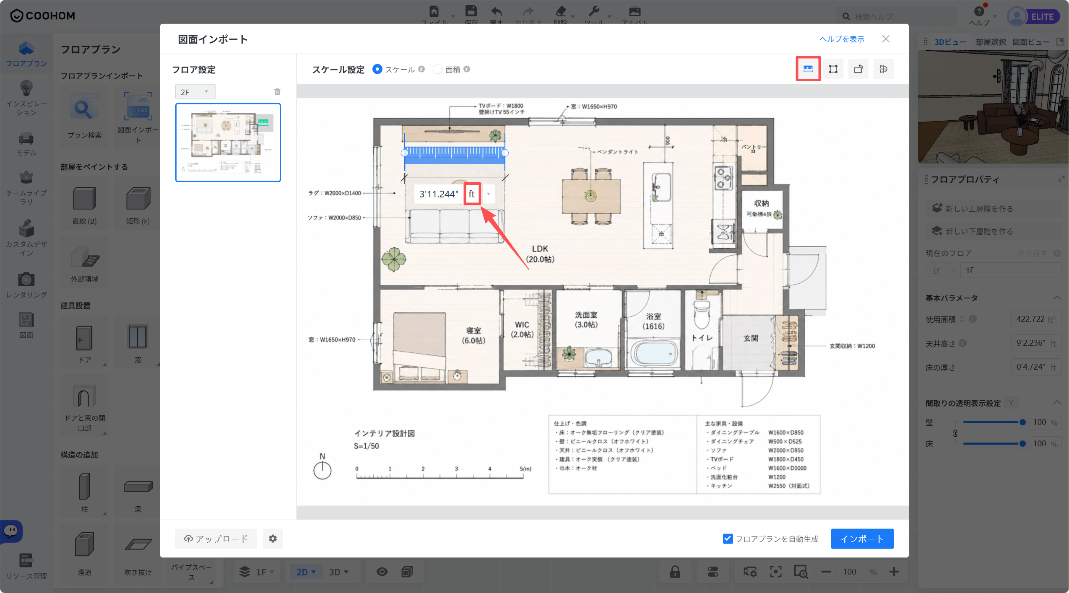The height and width of the screenshot is (593, 1069).
Task: Switch to the 部屋選択 tab
Action: click(x=991, y=42)
